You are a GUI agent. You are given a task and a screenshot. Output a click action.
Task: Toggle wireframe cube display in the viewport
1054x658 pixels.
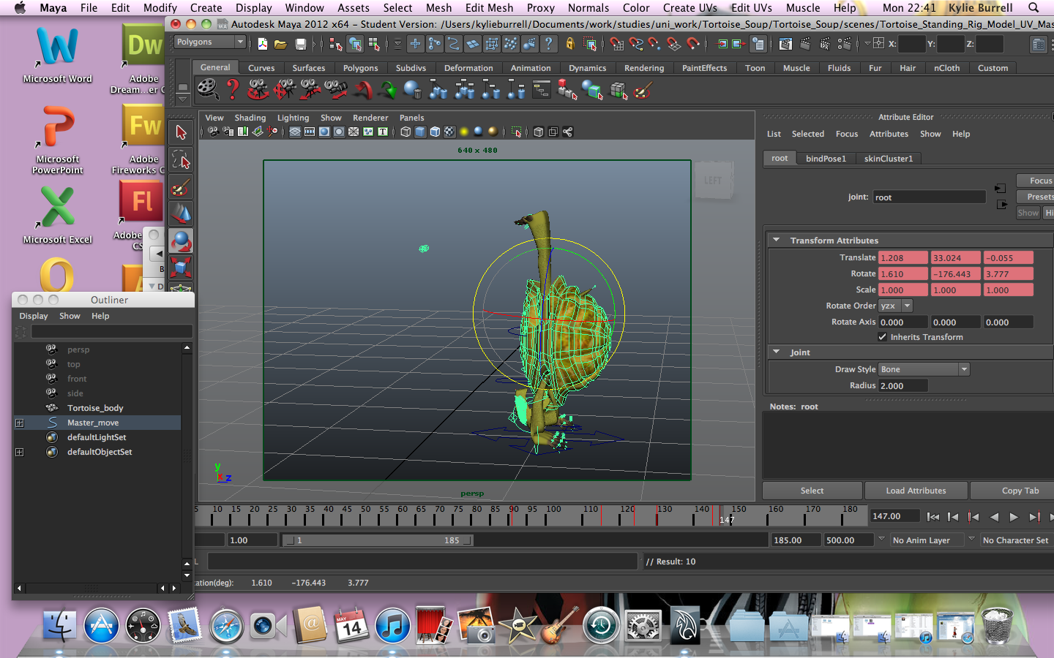click(405, 132)
